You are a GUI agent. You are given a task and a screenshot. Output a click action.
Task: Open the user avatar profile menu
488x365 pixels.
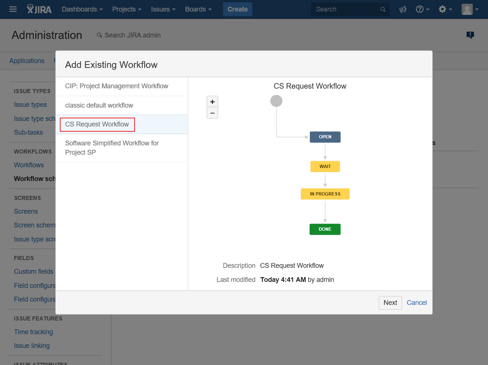470,9
